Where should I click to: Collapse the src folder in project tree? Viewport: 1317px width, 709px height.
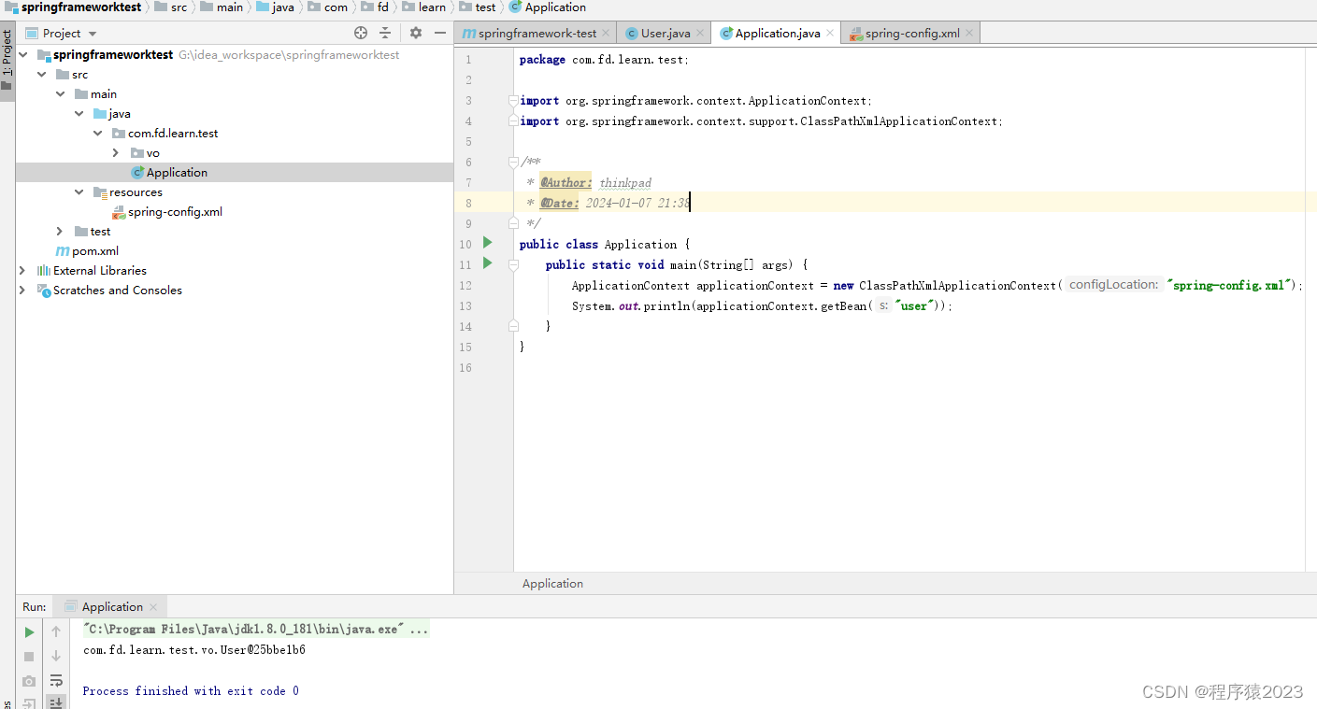[x=41, y=74]
